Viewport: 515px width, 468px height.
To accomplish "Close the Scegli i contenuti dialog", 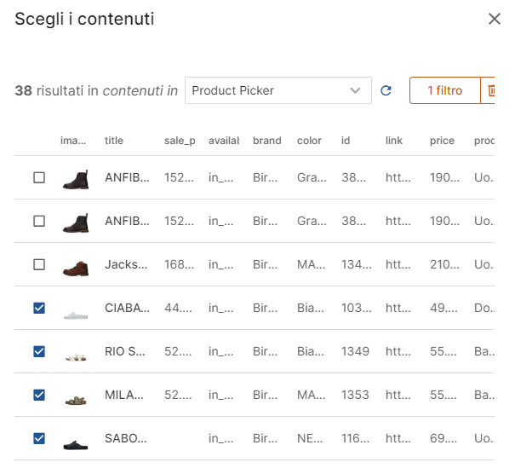I will click(x=494, y=19).
